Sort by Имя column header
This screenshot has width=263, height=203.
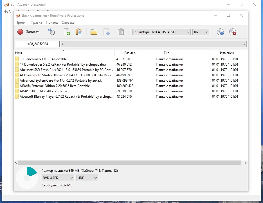tap(65, 53)
